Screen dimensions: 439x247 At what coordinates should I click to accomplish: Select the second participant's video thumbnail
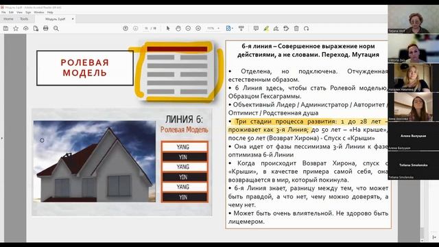(413, 48)
